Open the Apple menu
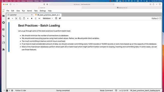Image resolution: width=164 pixels, height=92 pixels. 2,1
